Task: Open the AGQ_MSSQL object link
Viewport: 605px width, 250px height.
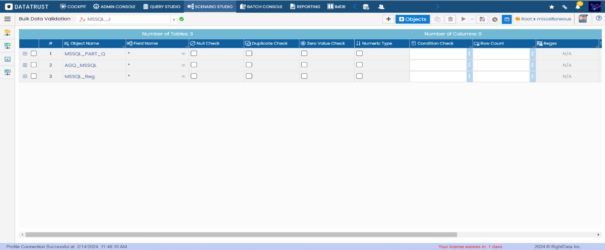Action: pos(81,65)
